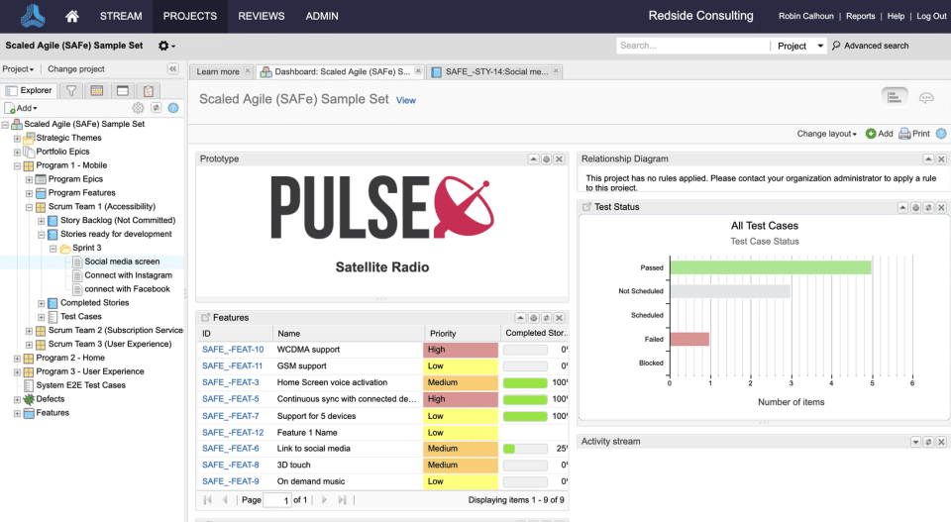Open the STREAM menu
951x522 pixels.
[x=121, y=17]
